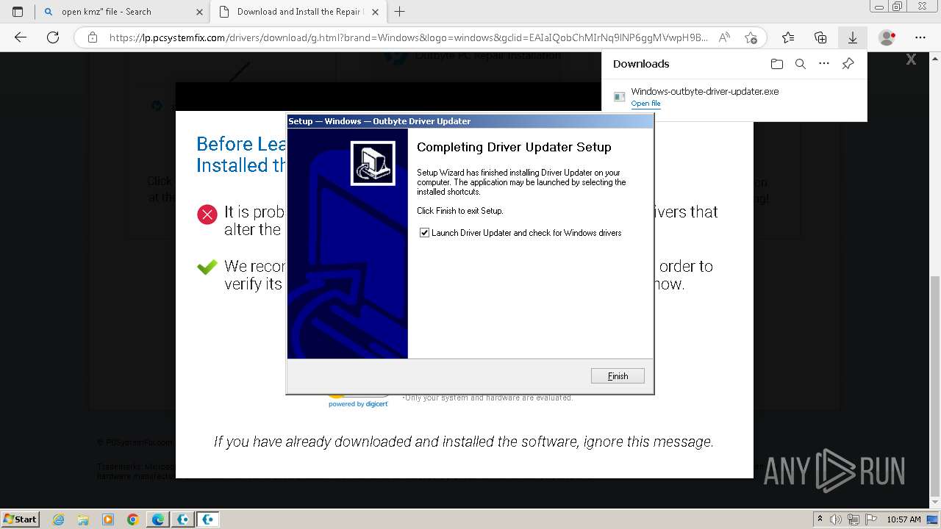Refresh the current page

pyautogui.click(x=53, y=37)
